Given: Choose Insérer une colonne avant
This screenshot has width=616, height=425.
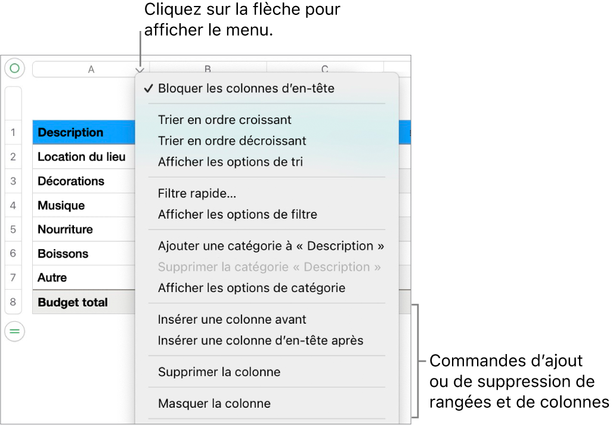Looking at the screenshot, I should (x=232, y=319).
